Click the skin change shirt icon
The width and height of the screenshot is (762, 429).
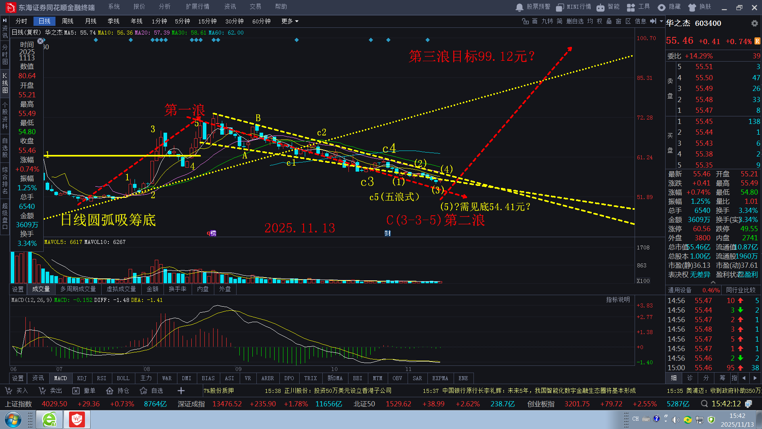tap(692, 7)
